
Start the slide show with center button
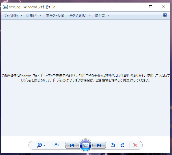pyautogui.click(x=86, y=145)
